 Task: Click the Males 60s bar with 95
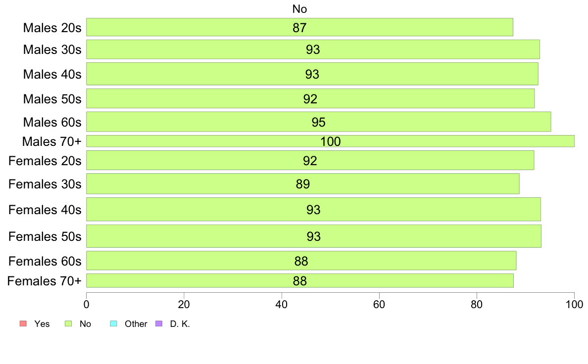tap(318, 122)
